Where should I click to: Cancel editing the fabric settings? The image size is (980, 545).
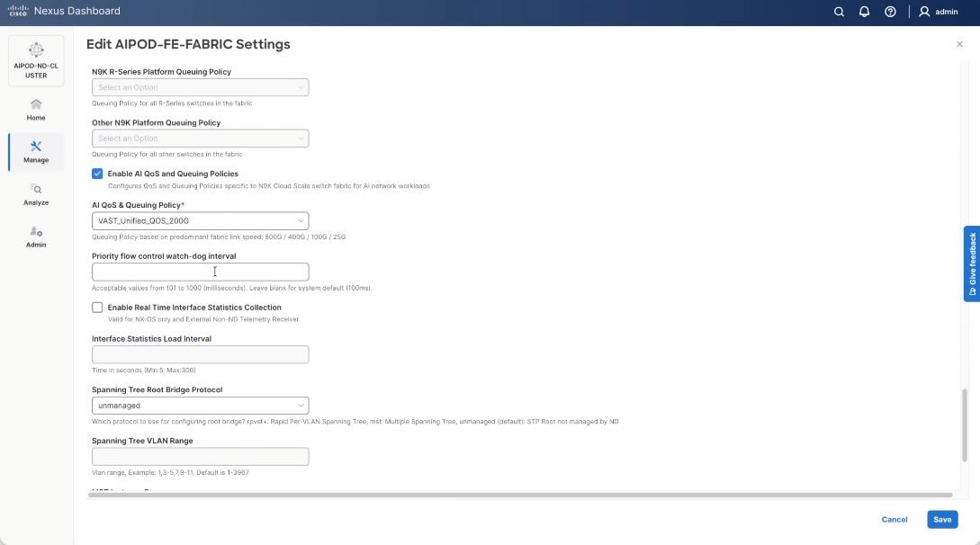(x=894, y=519)
